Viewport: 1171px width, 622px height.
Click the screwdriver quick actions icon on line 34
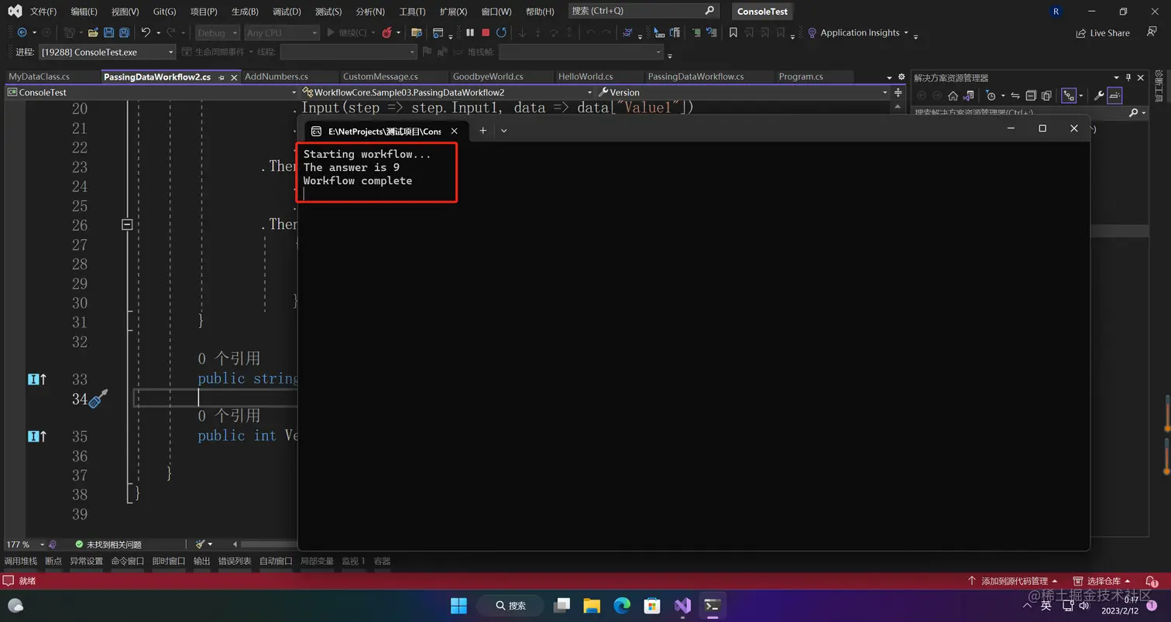tap(98, 399)
